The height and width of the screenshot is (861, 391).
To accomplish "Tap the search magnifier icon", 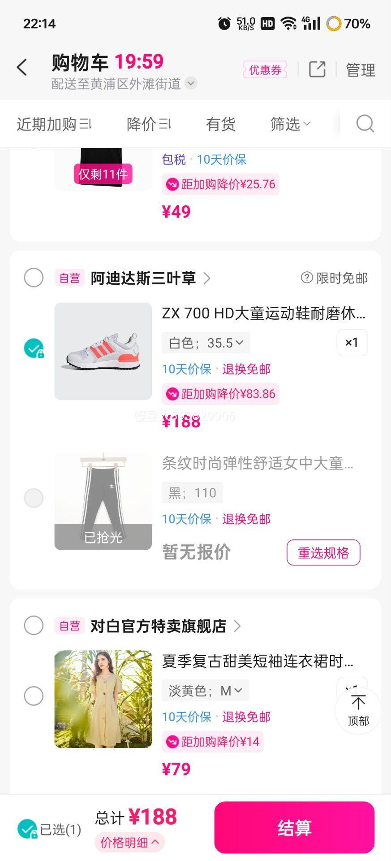I will click(x=365, y=124).
